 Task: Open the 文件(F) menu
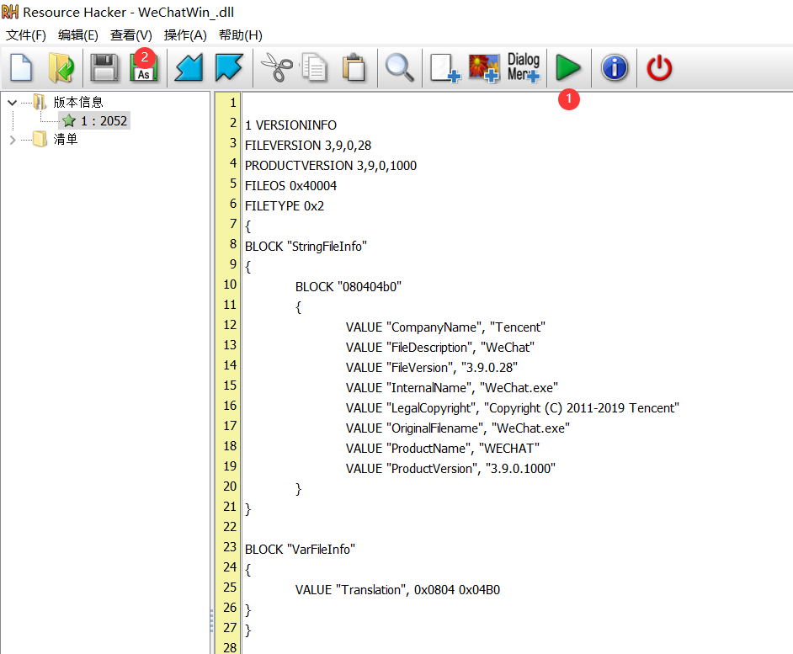point(26,35)
